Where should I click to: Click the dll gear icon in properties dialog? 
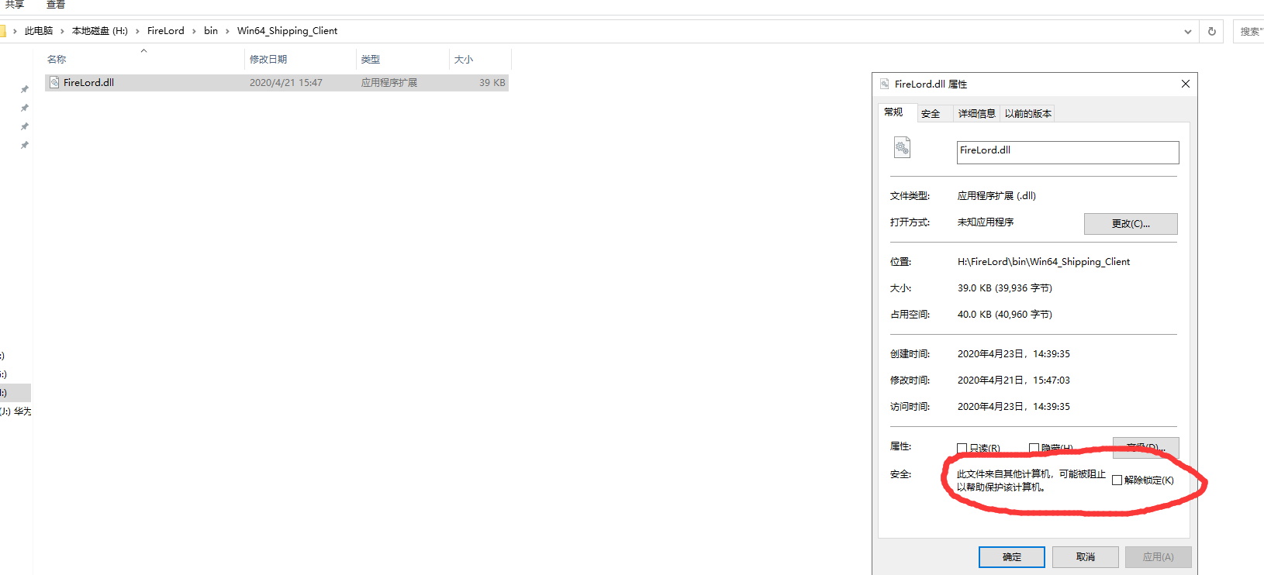(902, 147)
